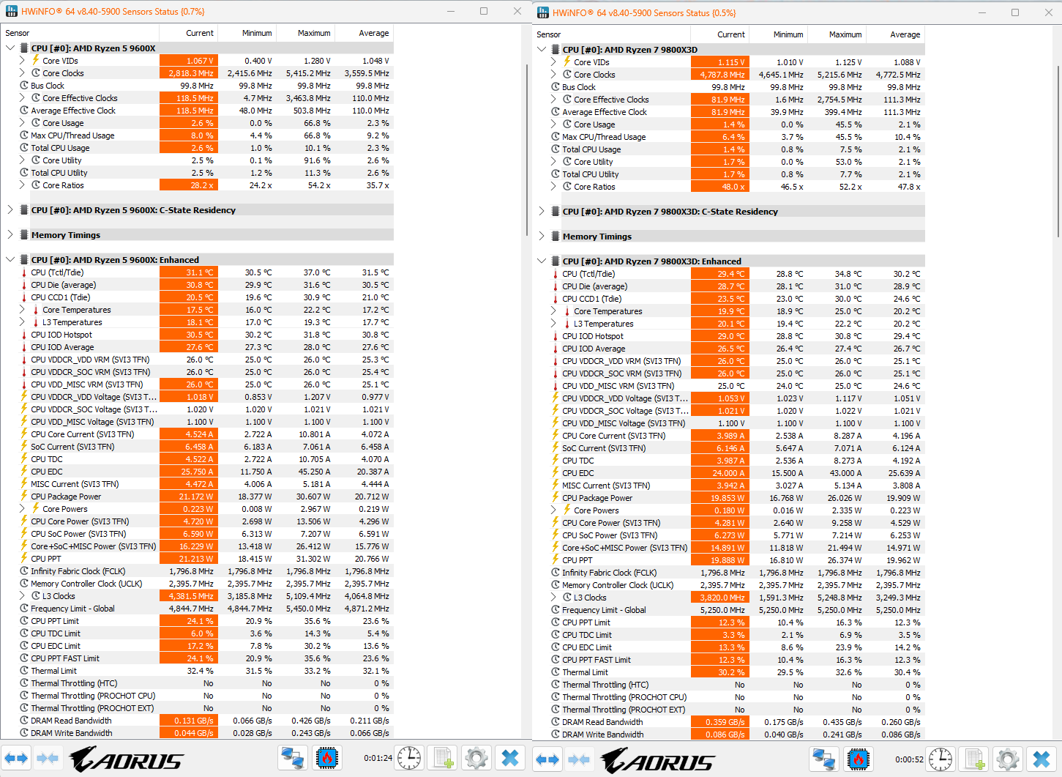The height and width of the screenshot is (777, 1062).
Task: Expand Core Temperatures in the 9600X window
Action: coord(22,310)
